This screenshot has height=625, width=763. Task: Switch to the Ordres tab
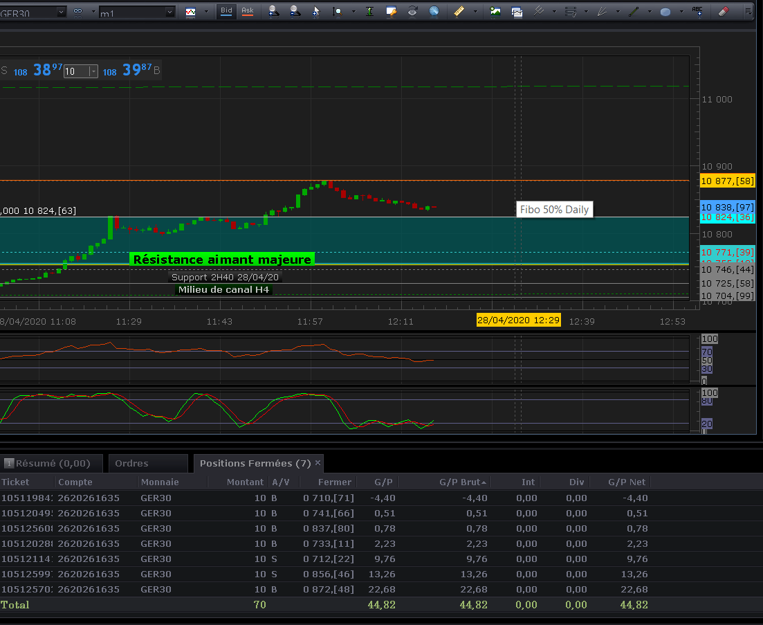(x=131, y=463)
